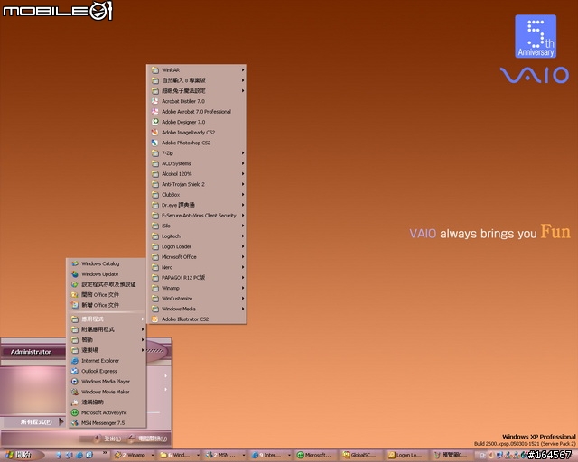
Task: Start Windows Media Player icon
Action: pos(75,382)
